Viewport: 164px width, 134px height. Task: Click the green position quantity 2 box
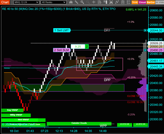point(87,46)
